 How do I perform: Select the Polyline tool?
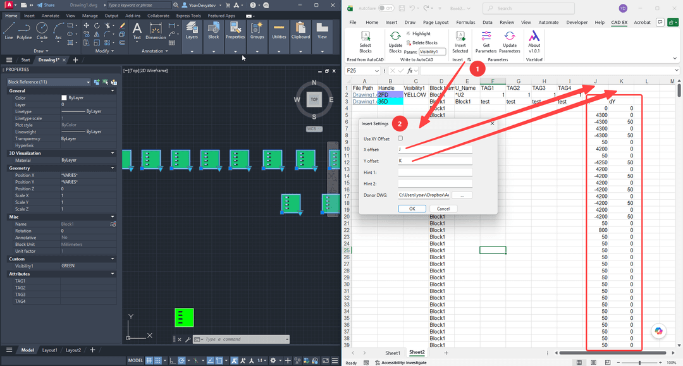pos(25,32)
